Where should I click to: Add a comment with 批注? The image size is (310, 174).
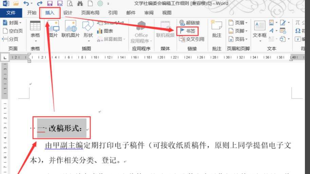pos(217,29)
